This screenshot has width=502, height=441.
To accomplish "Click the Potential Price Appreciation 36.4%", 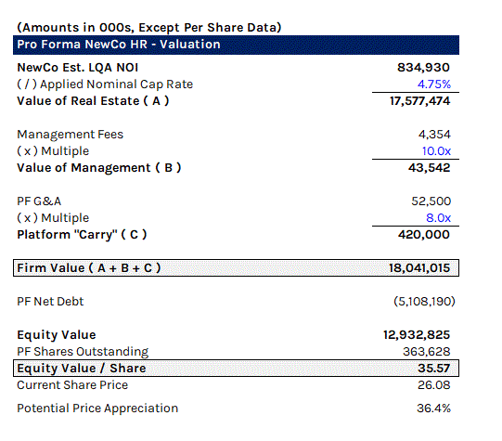I will coord(433,409).
